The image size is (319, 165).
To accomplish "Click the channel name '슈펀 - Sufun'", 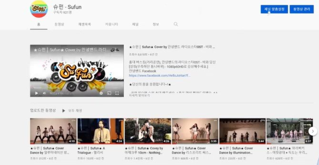I will (67, 7).
